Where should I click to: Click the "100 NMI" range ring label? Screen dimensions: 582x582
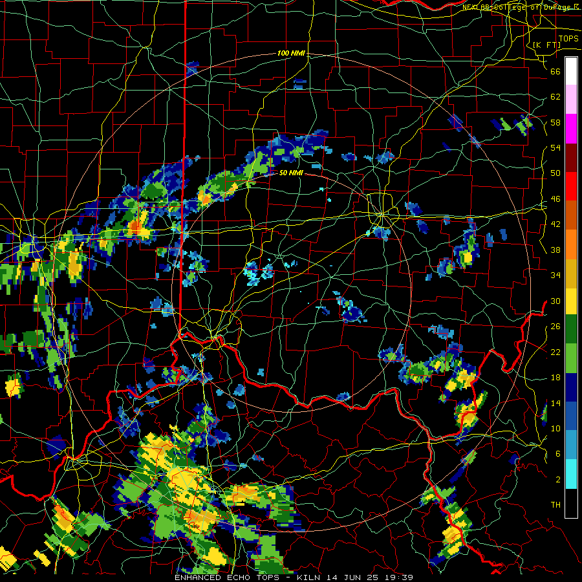pyautogui.click(x=291, y=54)
